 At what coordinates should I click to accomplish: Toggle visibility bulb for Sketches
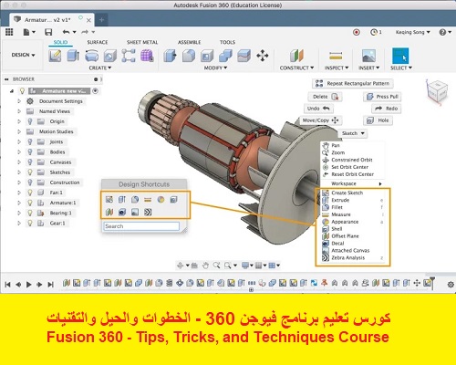pyautogui.click(x=30, y=172)
